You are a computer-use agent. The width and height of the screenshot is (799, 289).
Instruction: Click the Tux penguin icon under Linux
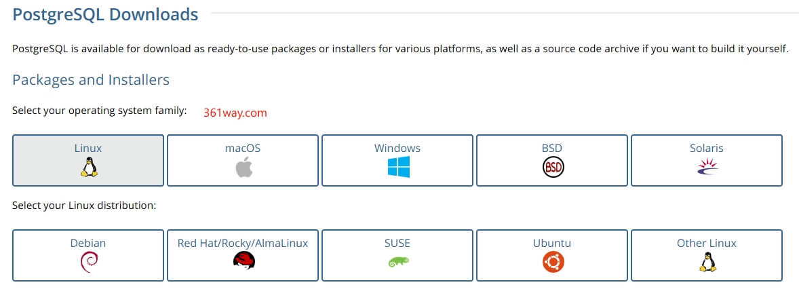pyautogui.click(x=88, y=167)
